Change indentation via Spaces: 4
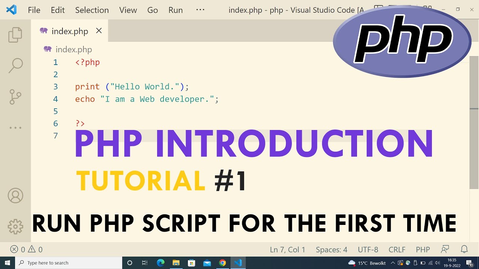 (x=332, y=249)
